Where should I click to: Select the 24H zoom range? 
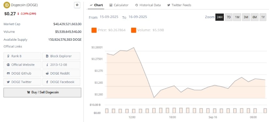pos(219,17)
